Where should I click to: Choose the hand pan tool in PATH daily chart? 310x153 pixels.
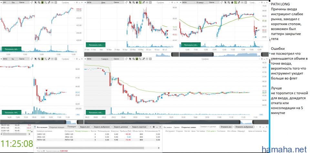[137, 3]
